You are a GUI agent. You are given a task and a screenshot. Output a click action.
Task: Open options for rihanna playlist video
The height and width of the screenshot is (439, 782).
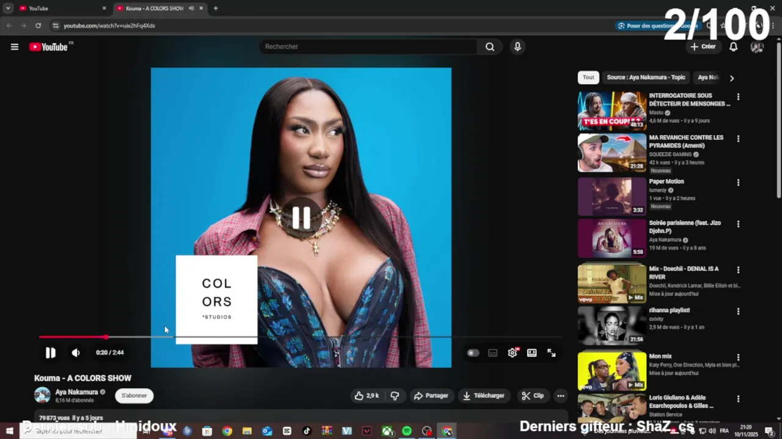(x=738, y=312)
